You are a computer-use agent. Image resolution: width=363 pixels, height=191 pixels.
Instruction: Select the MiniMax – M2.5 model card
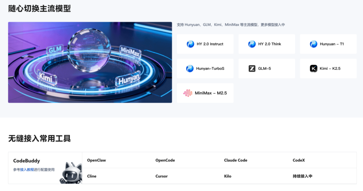[x=205, y=93]
